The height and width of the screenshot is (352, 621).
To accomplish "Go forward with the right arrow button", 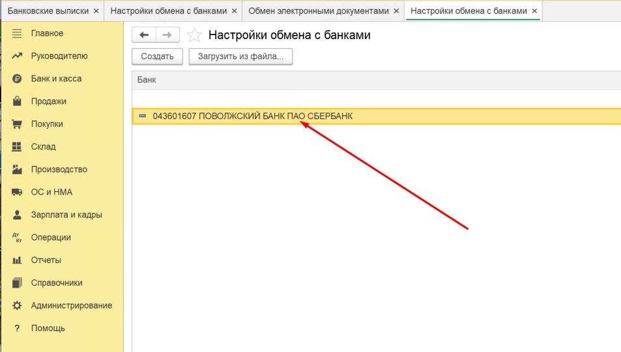I will pos(167,35).
